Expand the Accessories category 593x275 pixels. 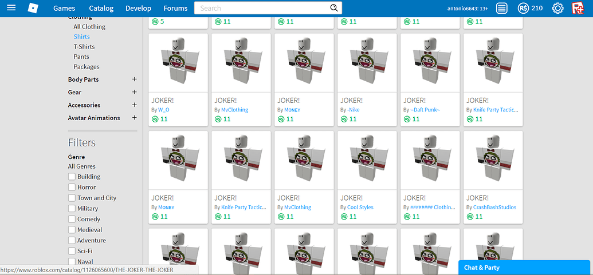134,105
